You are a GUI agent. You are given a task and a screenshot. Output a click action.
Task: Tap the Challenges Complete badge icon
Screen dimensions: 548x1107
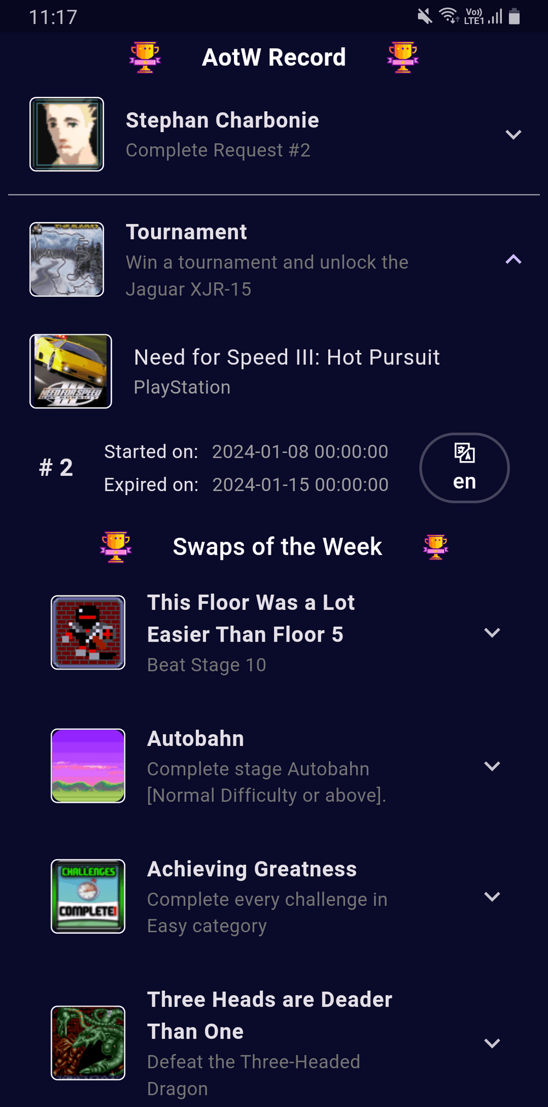[x=88, y=896]
